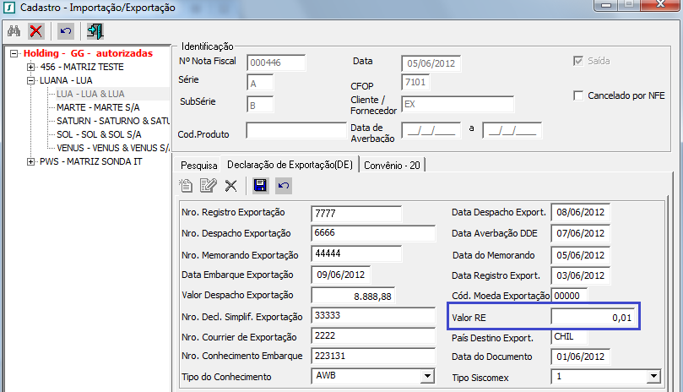Viewport: 683px width, 392px height.
Task: Select MARTE - MARTE S/A in tree
Action: (x=97, y=107)
